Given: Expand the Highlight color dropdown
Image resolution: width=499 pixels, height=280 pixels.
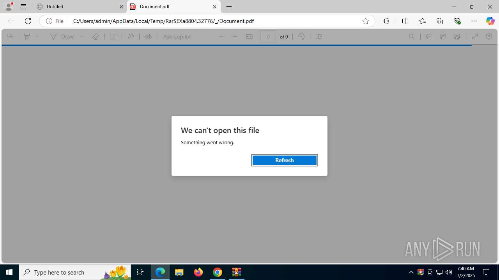Looking at the screenshot, I should (37, 37).
